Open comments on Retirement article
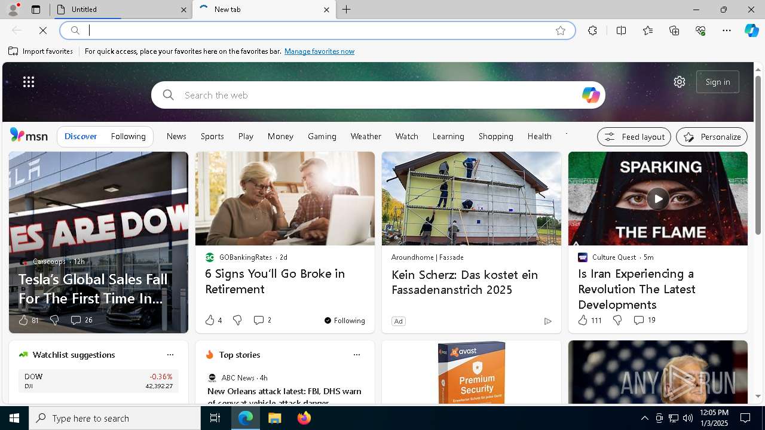 [x=262, y=320]
